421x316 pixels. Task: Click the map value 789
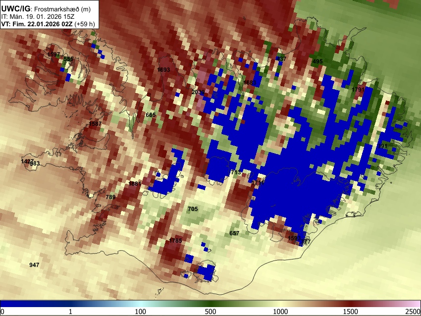coord(110,197)
